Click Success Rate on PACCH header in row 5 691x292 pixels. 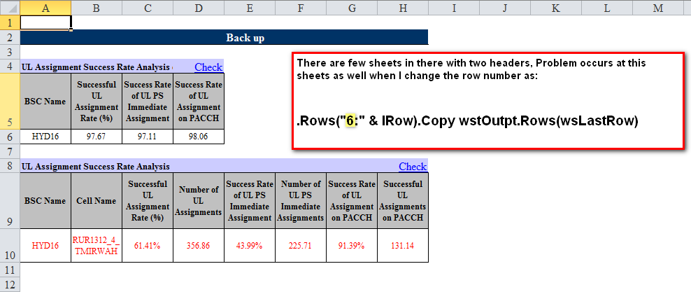click(199, 102)
